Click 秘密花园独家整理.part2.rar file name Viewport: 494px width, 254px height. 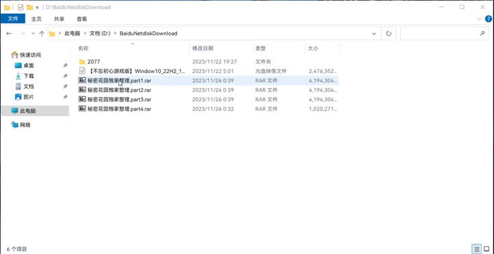120,90
